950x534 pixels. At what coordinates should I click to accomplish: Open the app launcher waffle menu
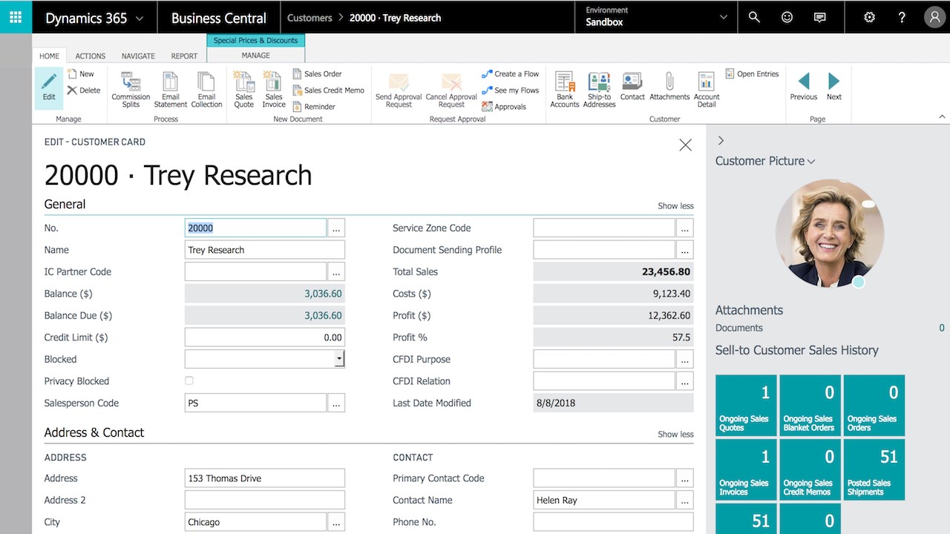[x=16, y=17]
